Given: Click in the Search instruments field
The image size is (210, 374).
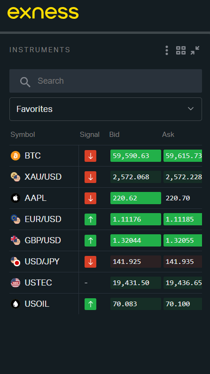Looking at the screenshot, I should coord(106,81).
